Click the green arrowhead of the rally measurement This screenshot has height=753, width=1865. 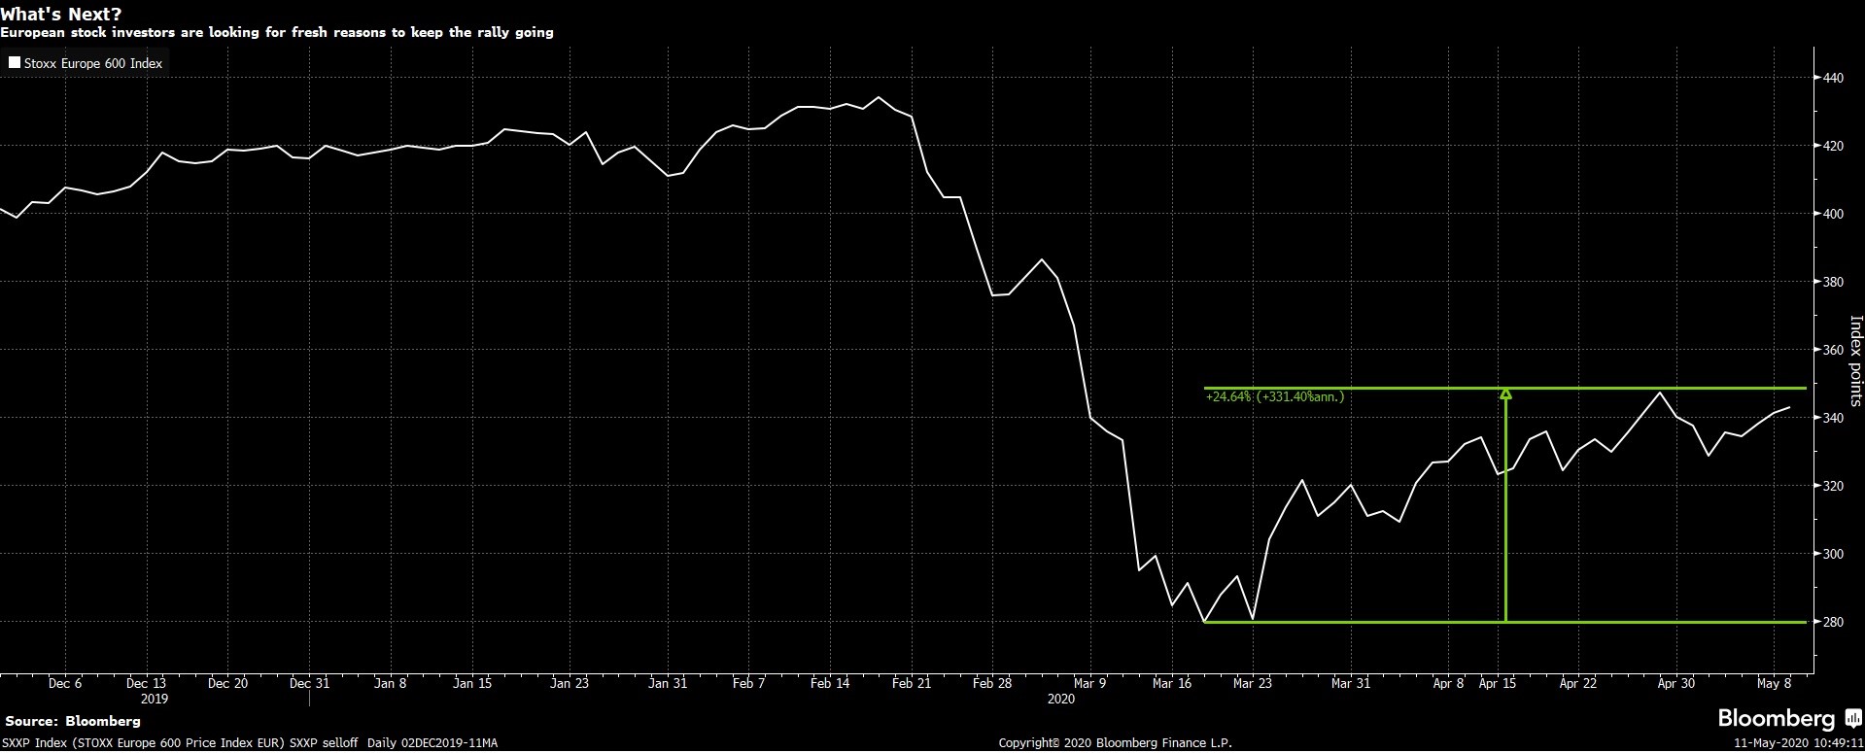coord(1505,394)
